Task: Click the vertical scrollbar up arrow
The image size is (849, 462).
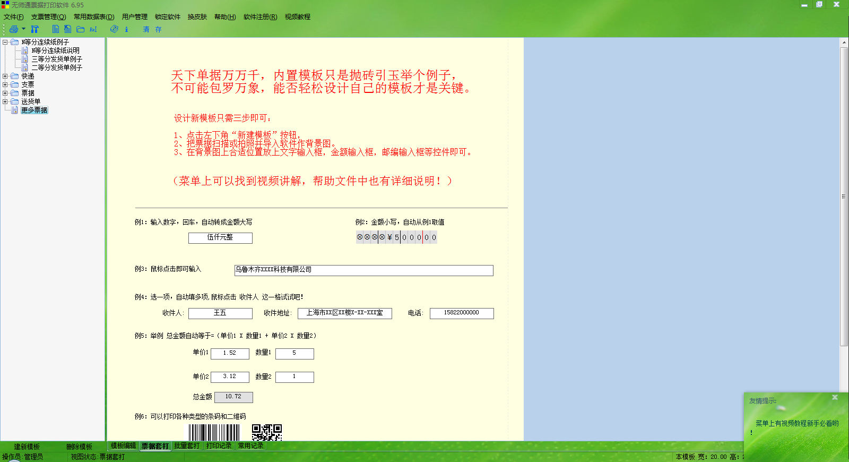Action: [x=844, y=42]
